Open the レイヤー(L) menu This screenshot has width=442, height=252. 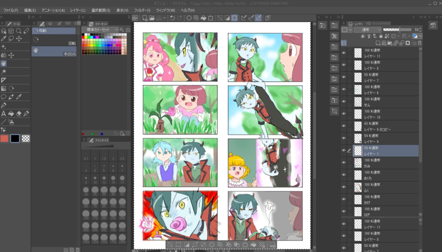(x=78, y=10)
